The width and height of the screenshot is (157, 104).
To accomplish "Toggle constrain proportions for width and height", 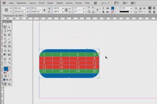I will 44,10.
